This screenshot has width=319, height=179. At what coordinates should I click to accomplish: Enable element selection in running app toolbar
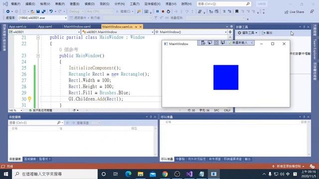209,43
